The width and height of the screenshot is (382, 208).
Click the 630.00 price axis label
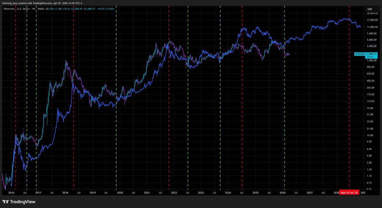(x=371, y=74)
